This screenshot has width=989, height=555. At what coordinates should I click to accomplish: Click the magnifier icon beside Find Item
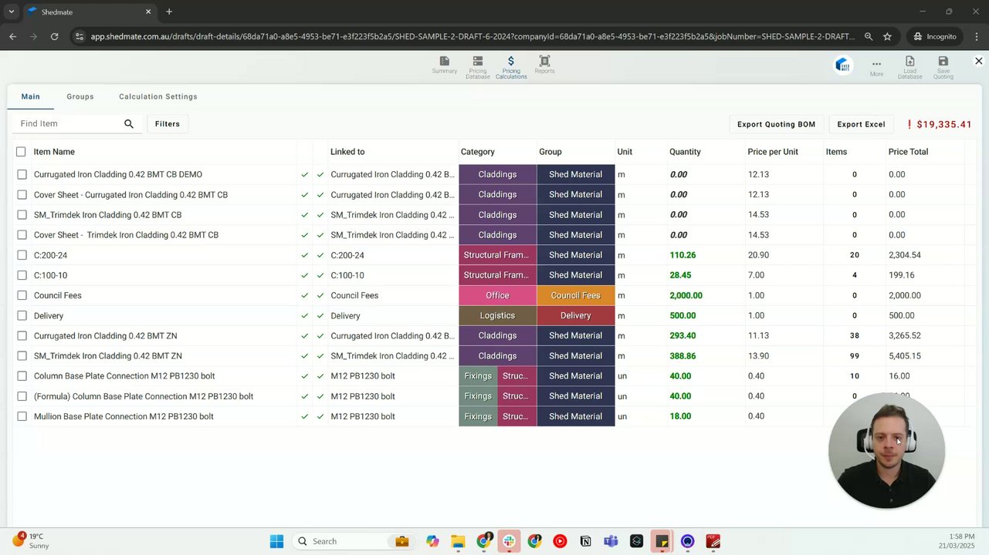129,124
